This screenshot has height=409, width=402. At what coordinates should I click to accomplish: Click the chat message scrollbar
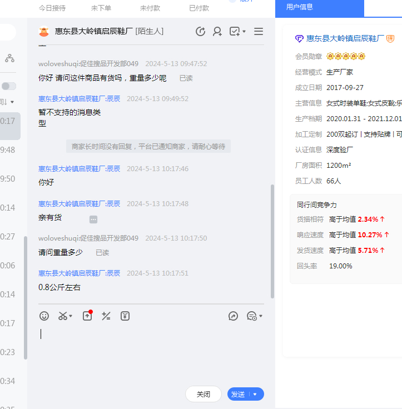tap(272, 242)
